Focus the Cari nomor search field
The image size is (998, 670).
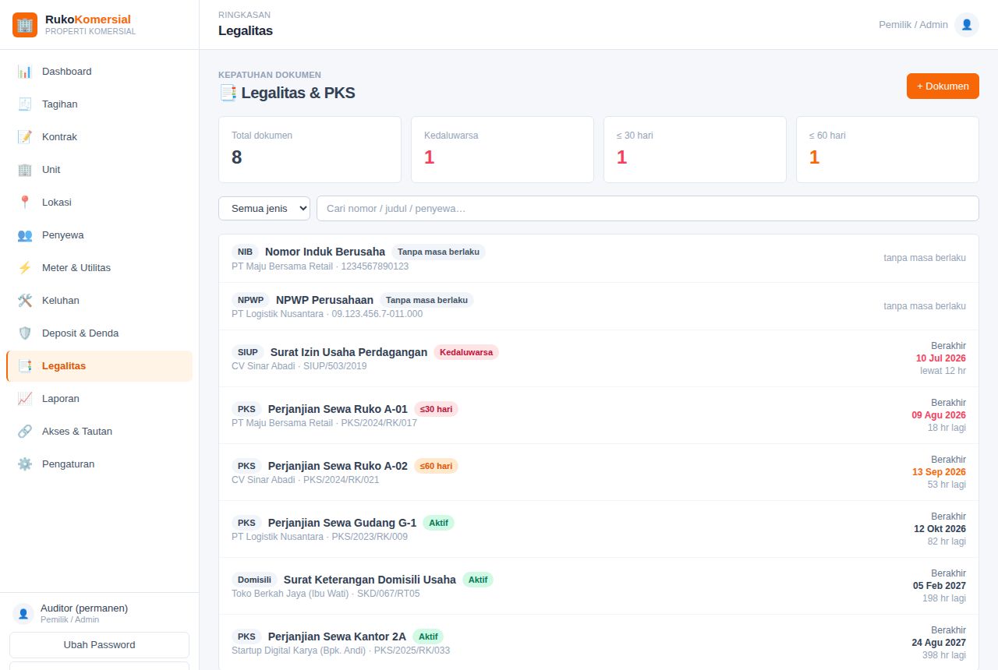[x=648, y=208]
